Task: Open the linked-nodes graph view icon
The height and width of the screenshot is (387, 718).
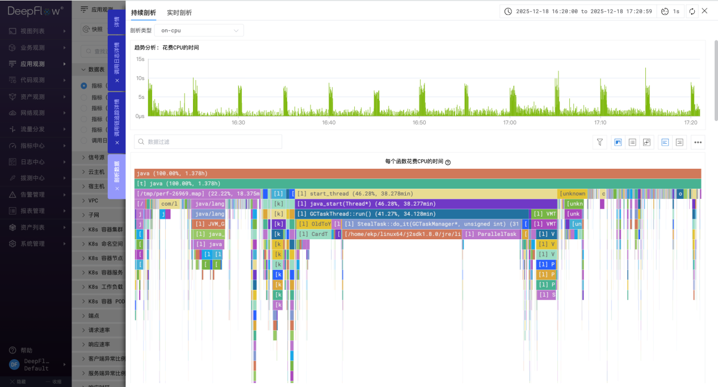Action: click(646, 142)
